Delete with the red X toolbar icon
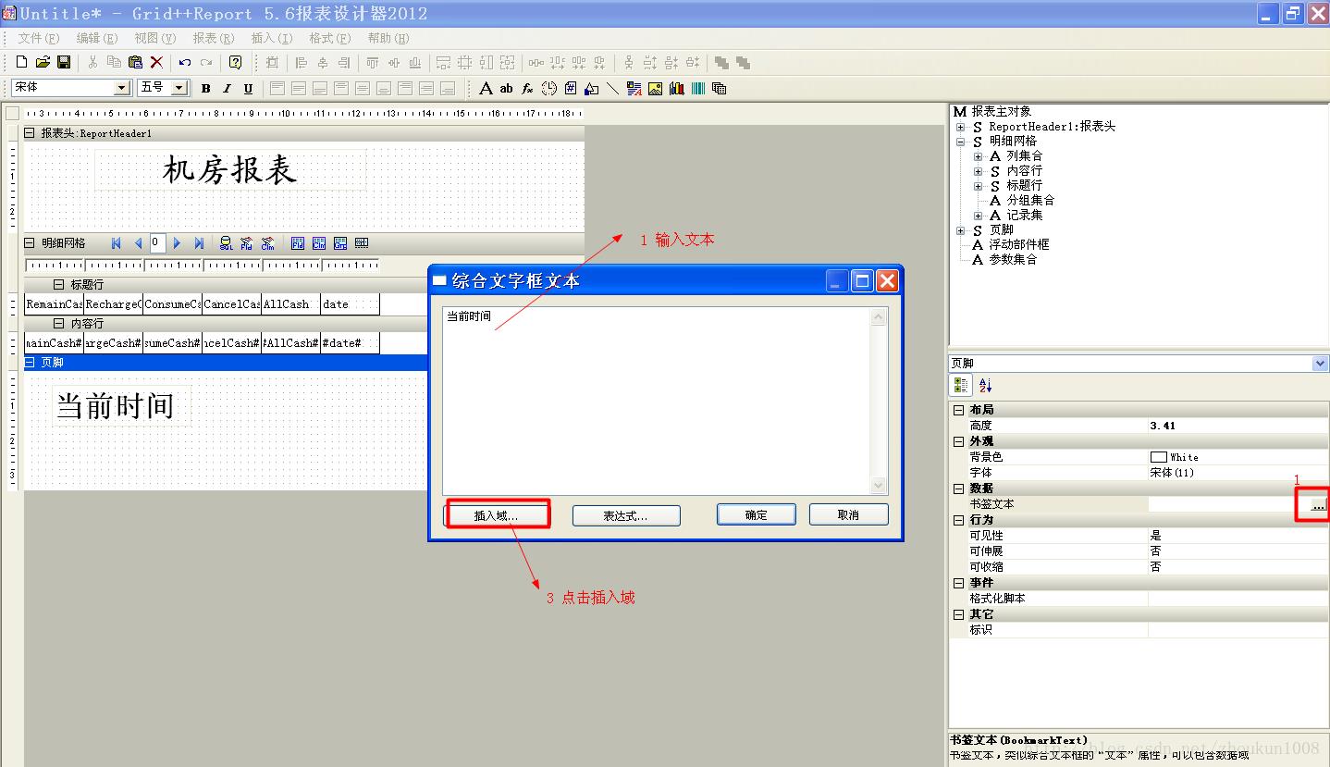The image size is (1330, 767). point(156,62)
